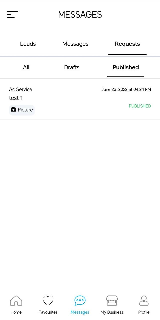Tap the Profile person icon
This screenshot has width=160, height=320.
(144, 301)
